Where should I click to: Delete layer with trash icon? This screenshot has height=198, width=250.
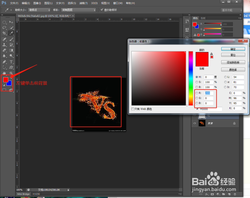point(235,194)
